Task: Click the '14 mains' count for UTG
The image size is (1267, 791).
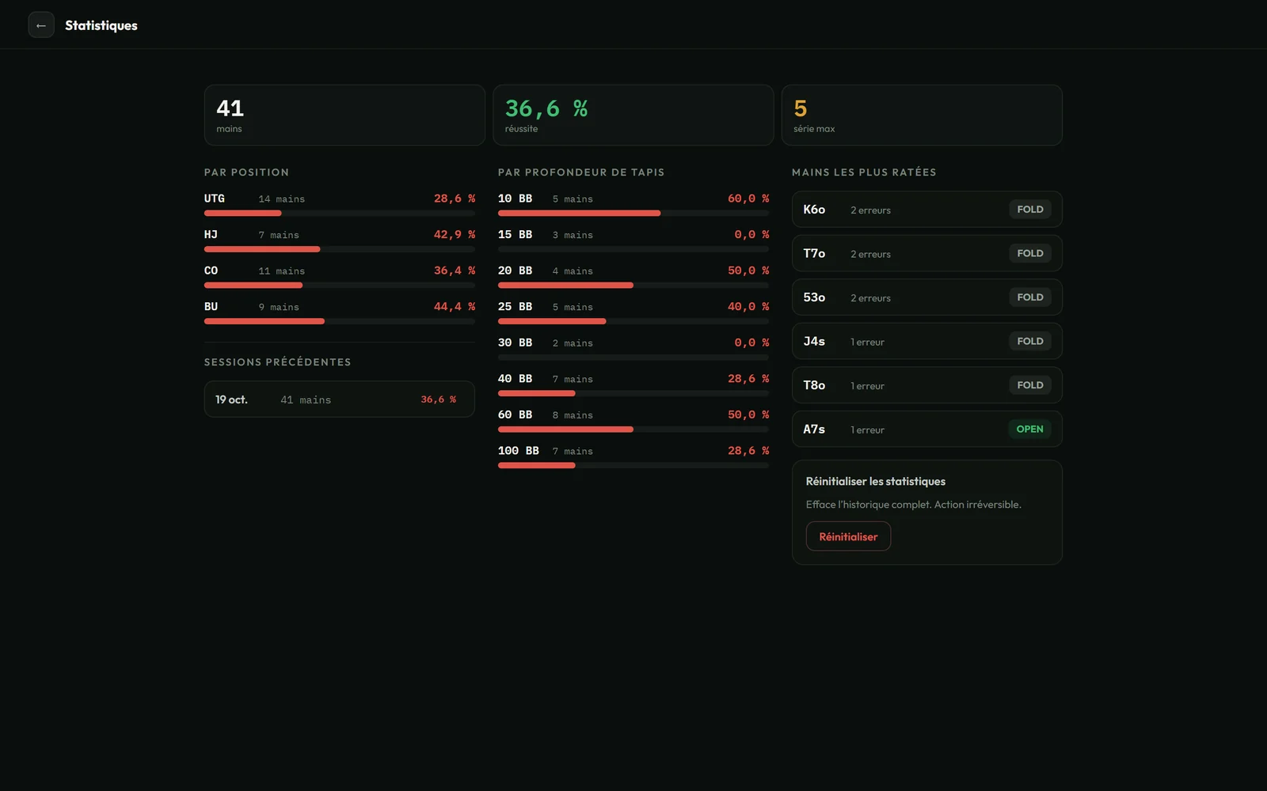Action: (x=281, y=199)
